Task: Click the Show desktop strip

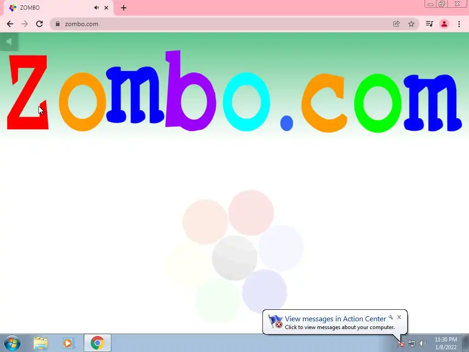Action: pos(466,343)
